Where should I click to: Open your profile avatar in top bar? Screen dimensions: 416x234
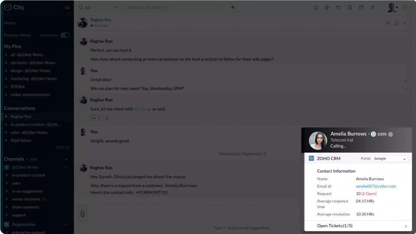coord(391,7)
